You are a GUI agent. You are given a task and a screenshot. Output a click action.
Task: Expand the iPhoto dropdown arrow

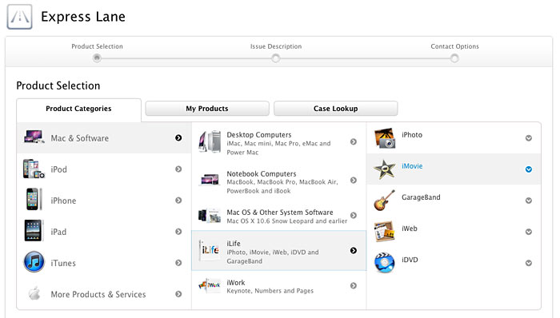(529, 138)
